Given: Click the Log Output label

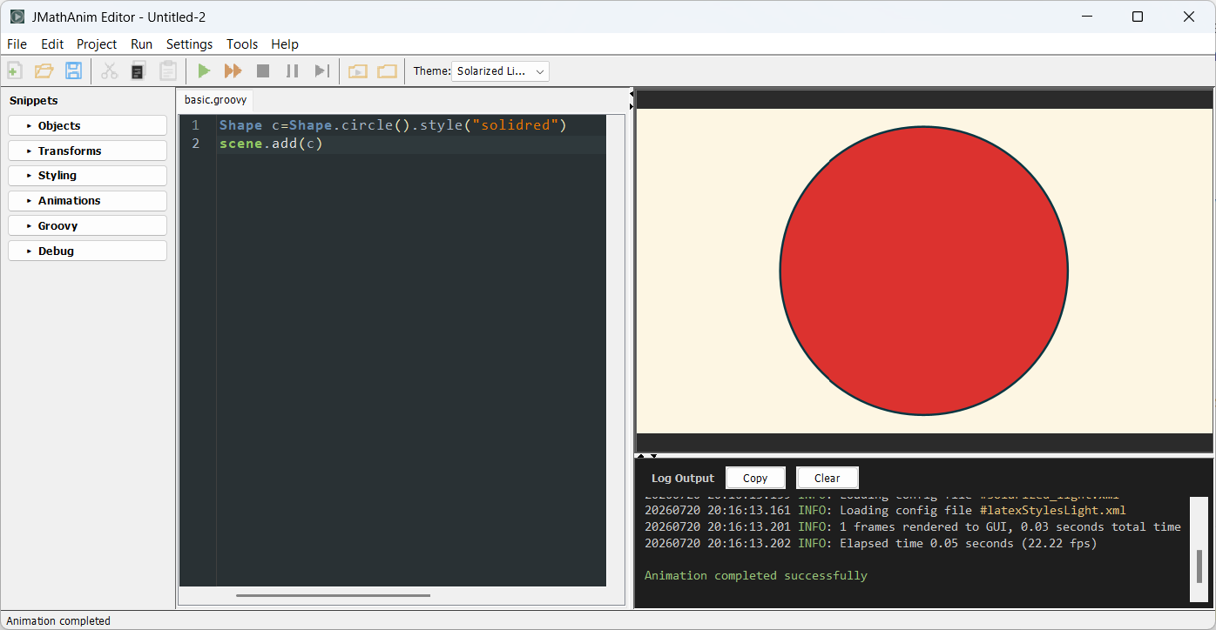Looking at the screenshot, I should (682, 478).
